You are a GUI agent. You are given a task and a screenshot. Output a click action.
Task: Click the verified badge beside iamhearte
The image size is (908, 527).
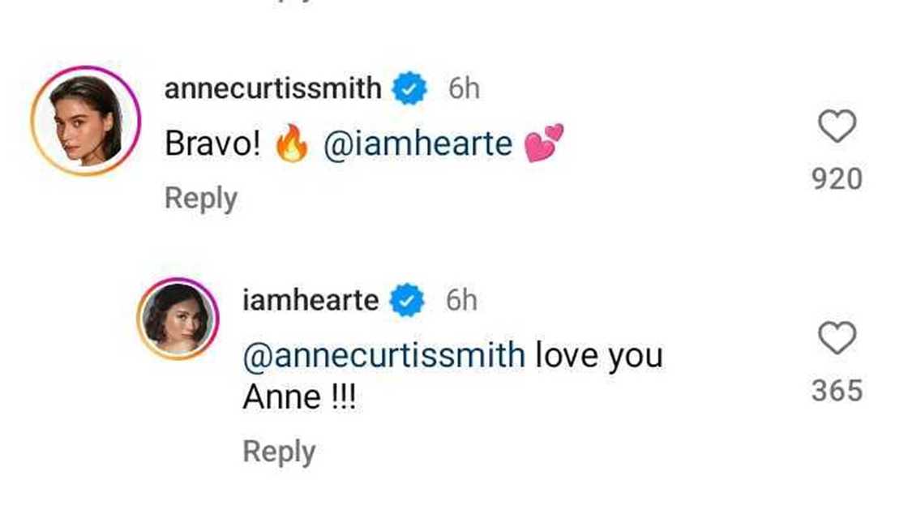click(408, 301)
